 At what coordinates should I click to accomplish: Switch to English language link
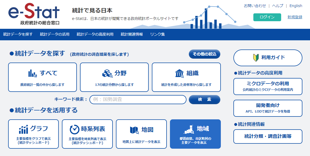(x=296, y=6)
